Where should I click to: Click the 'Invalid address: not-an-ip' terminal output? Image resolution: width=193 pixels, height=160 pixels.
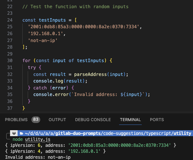(38, 157)
